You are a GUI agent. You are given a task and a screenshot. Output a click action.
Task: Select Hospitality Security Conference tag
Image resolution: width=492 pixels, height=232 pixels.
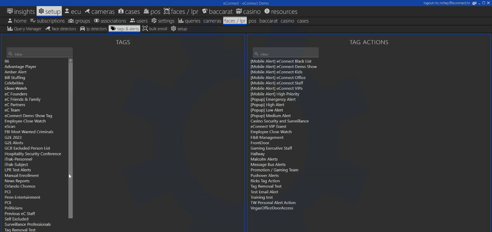33,154
